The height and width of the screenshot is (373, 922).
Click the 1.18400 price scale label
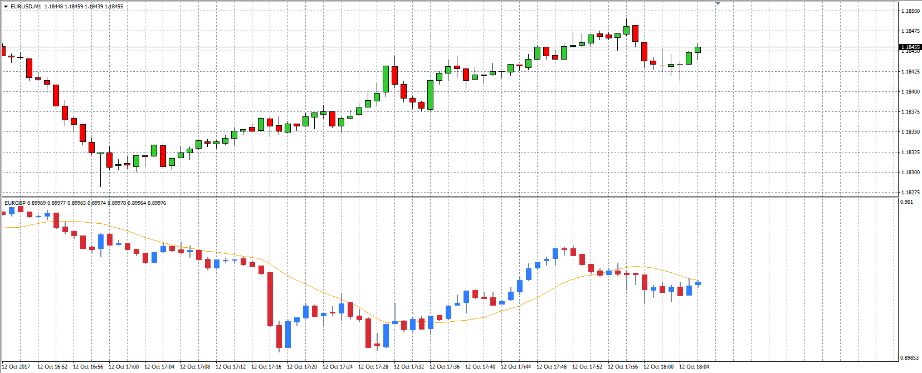[x=910, y=92]
